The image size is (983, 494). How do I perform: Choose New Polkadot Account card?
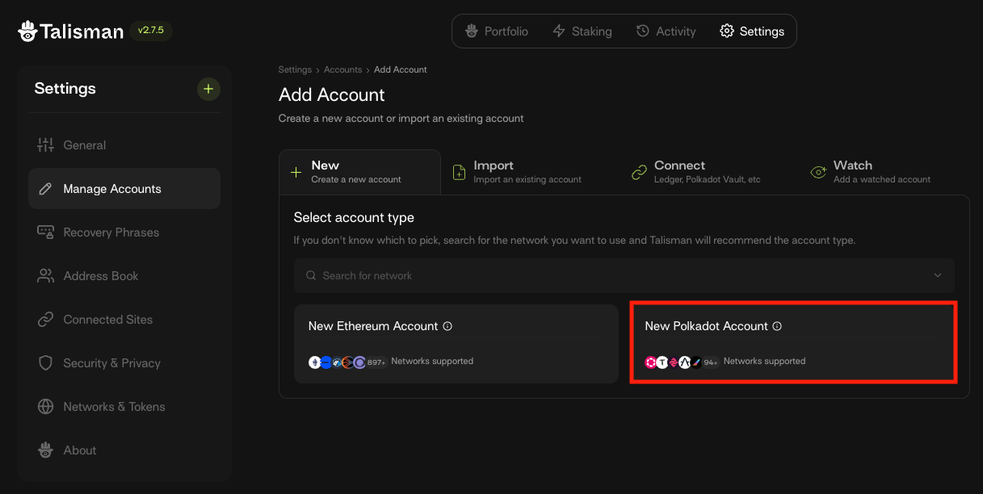(793, 342)
